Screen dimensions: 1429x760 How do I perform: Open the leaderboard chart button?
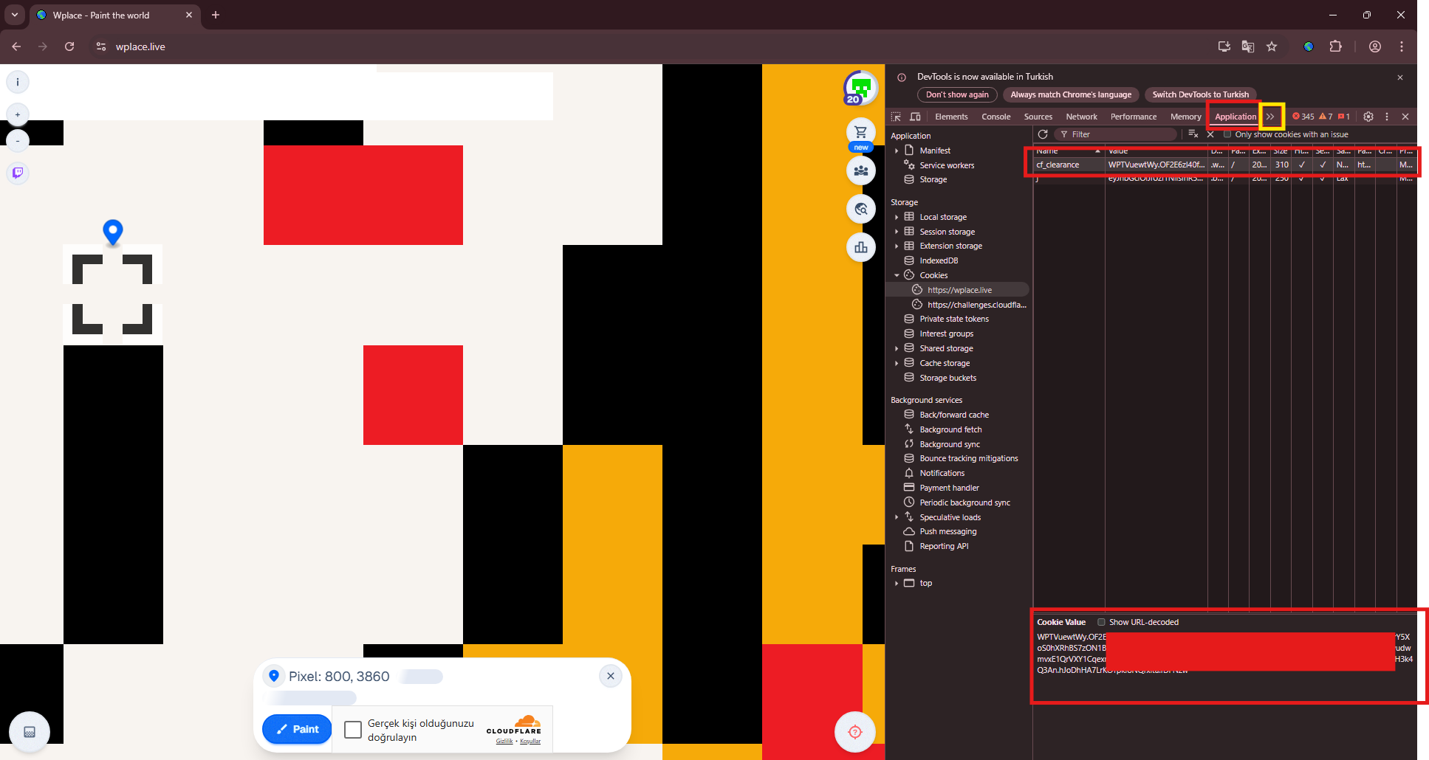(x=861, y=247)
